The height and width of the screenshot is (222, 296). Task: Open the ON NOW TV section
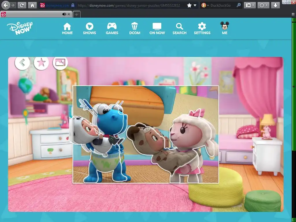157,29
